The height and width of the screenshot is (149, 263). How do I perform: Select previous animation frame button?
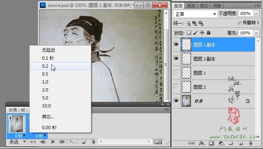(x=43, y=142)
